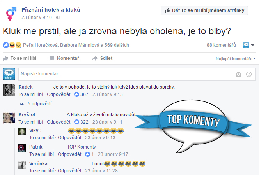Click the Komentář action
Screen dimensions: 259x175
(64, 58)
